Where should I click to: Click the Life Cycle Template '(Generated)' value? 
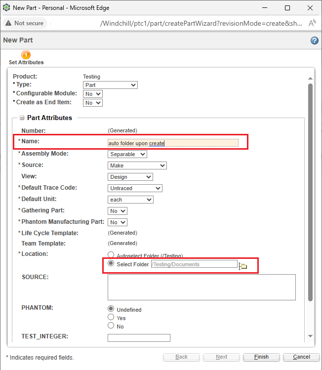[122, 233]
